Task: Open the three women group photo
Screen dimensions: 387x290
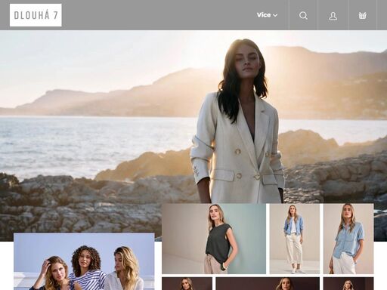Action: [x=84, y=261]
